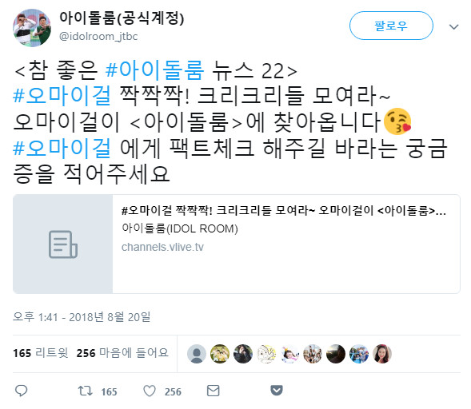Open the #아이돌룸 hashtag link
471x409 pixels.
(x=155, y=70)
